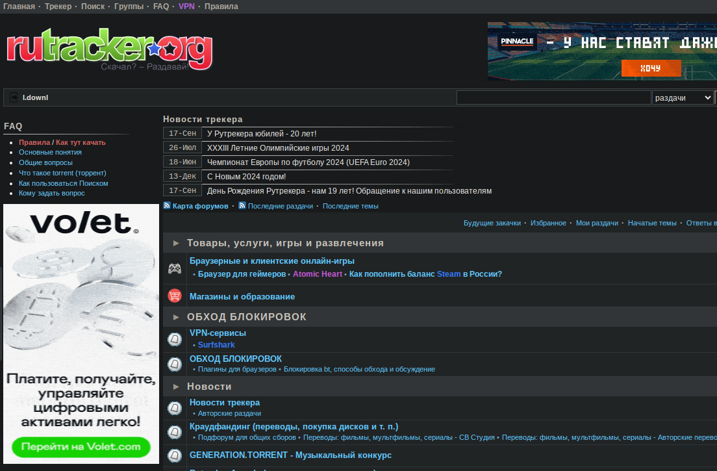Screen dimensions: 717x471
Task: Open FAQ in top navigation
Action: click(x=161, y=6)
